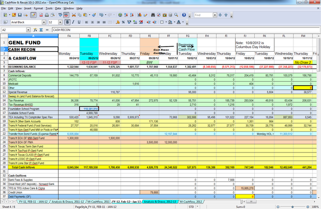
Task: Toggle Bold formatting
Action: [x=67, y=22]
